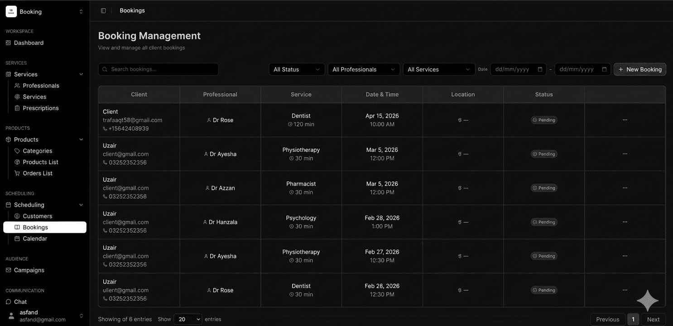Click the sparkle AI assistant icon
This screenshot has width=673, height=326.
(x=647, y=301)
